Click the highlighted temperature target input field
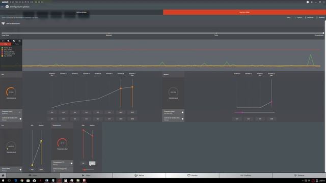Screen dimensions: 326x183 click(x=92, y=163)
